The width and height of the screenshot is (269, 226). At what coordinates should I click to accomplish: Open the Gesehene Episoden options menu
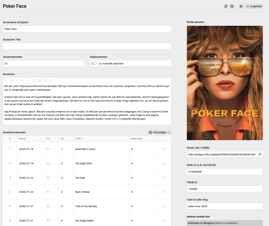pos(169,132)
